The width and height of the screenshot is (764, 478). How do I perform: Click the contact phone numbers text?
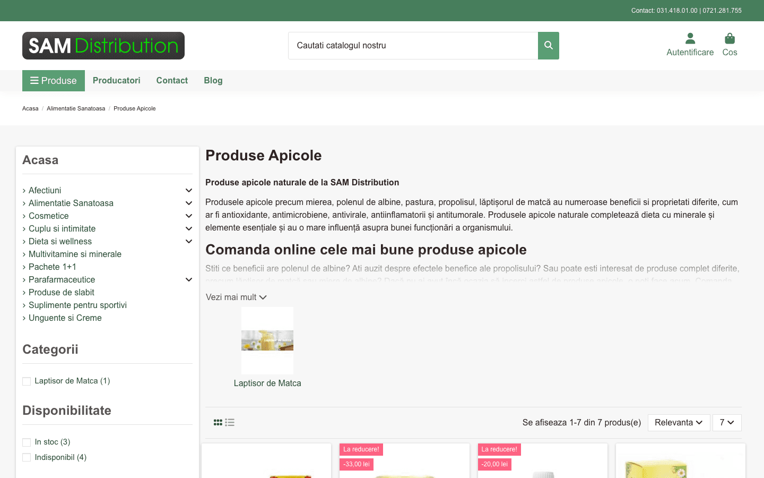coord(687,11)
